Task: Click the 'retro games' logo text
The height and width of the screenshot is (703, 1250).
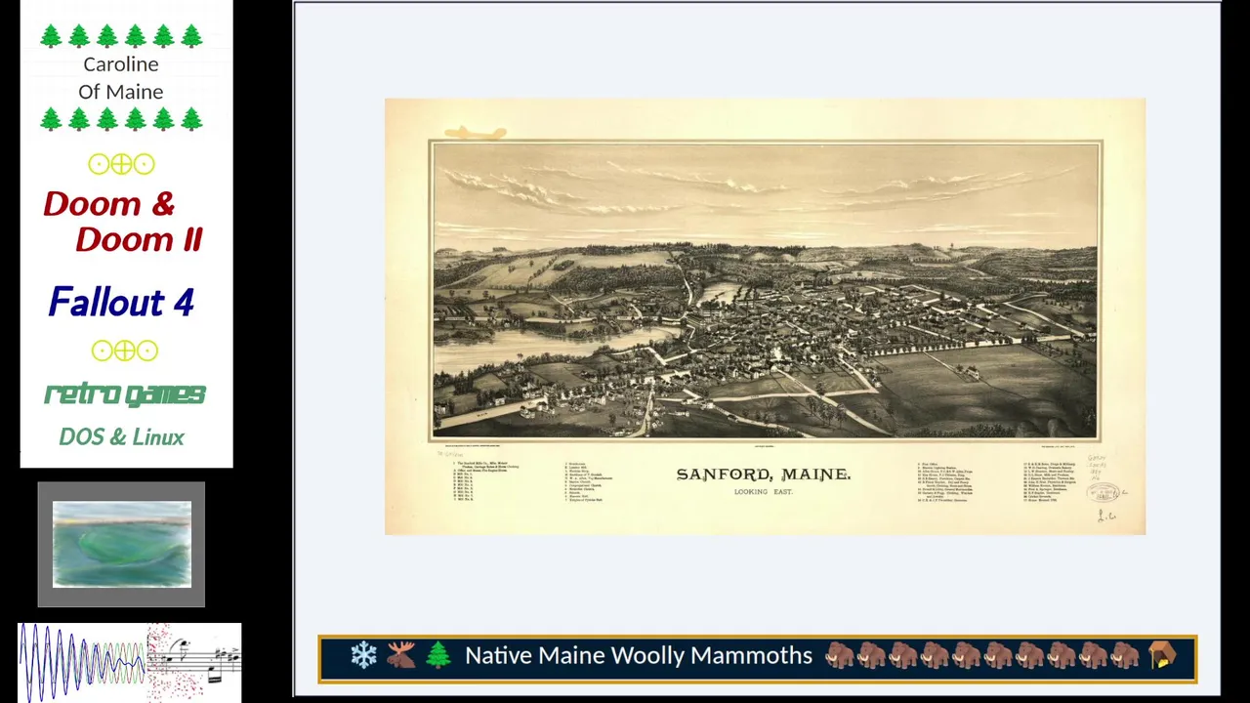Action: pyautogui.click(x=125, y=394)
